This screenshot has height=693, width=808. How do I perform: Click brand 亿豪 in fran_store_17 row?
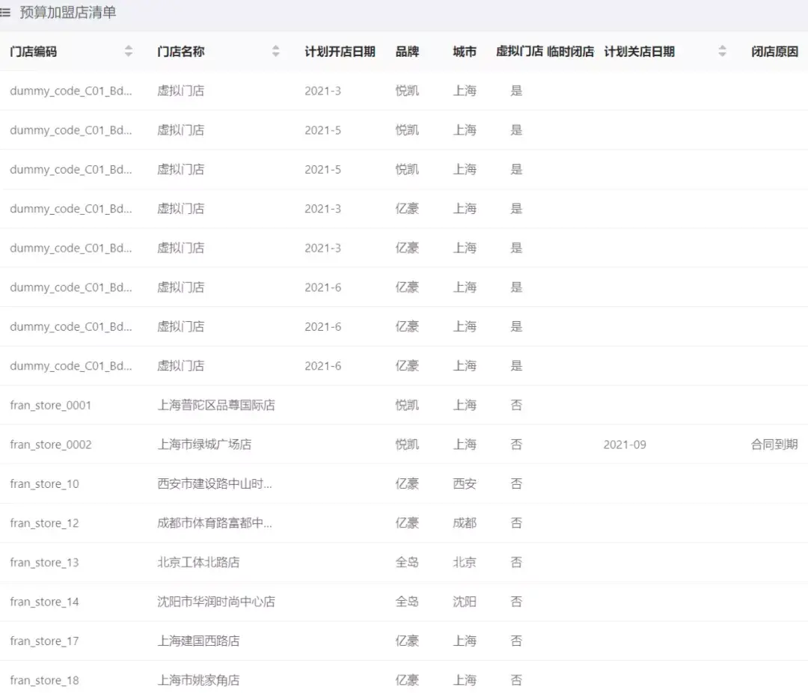pos(406,641)
